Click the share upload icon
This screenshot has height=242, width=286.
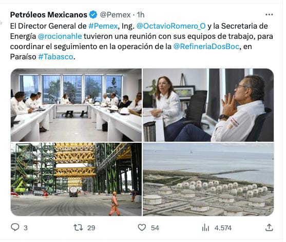[x=269, y=227]
